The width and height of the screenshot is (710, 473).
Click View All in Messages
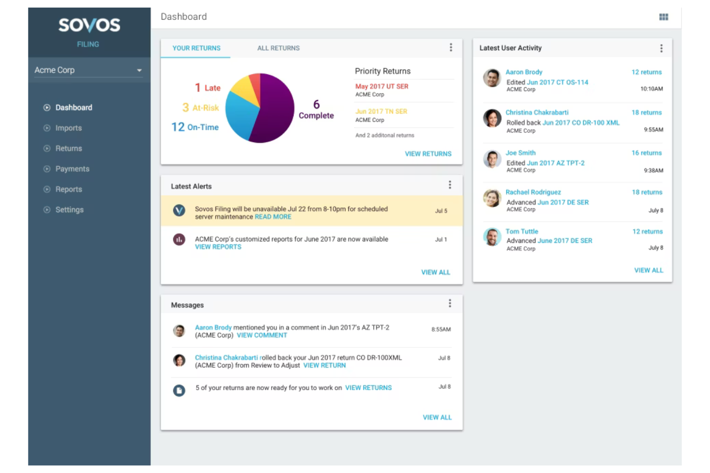(437, 417)
